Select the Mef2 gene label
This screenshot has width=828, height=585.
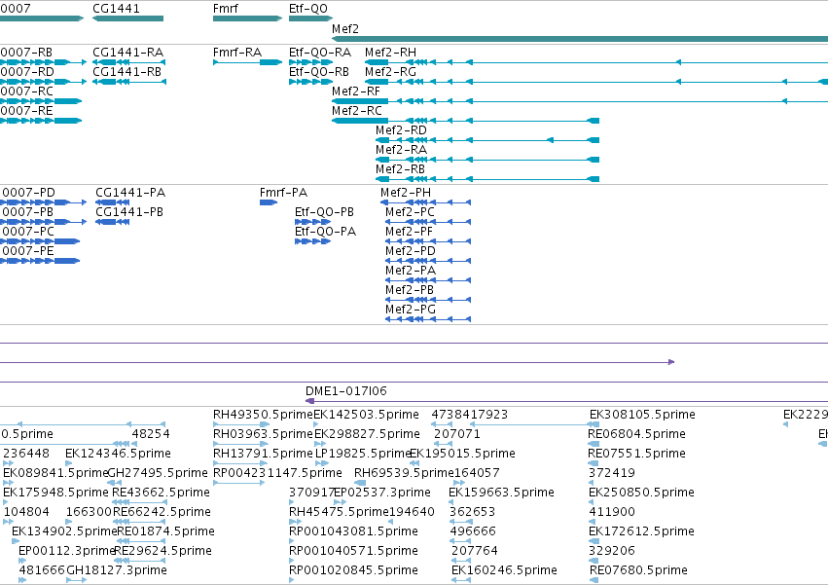pyautogui.click(x=345, y=29)
